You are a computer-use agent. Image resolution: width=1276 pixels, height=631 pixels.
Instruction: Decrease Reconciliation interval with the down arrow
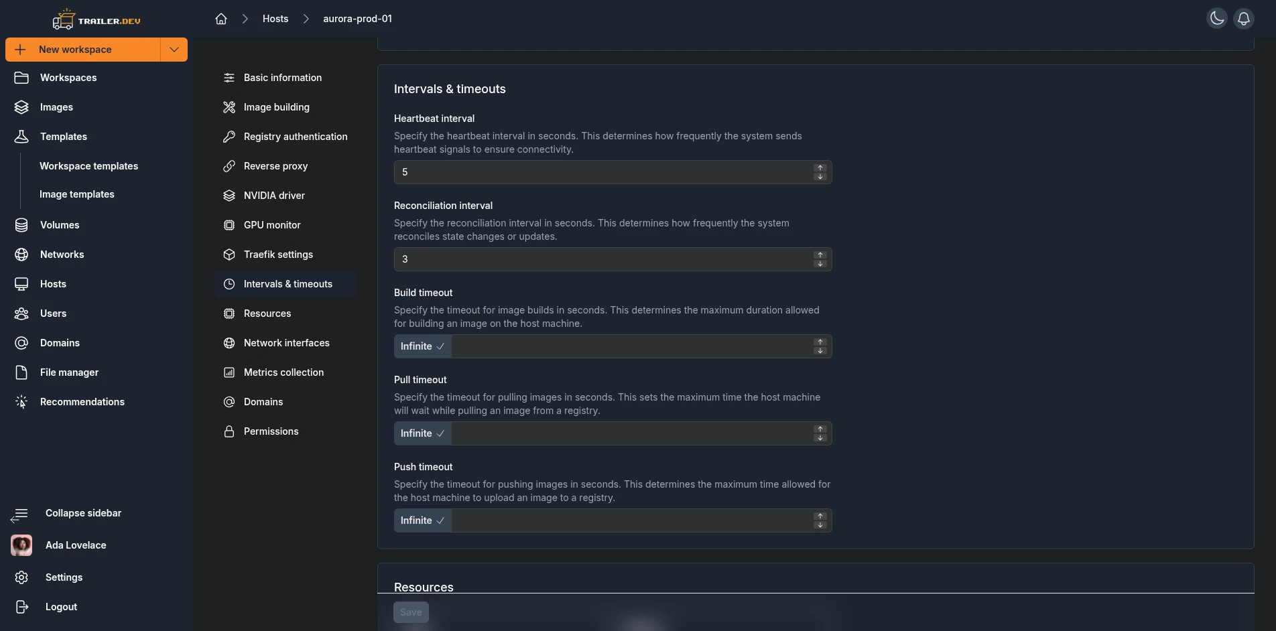click(820, 264)
